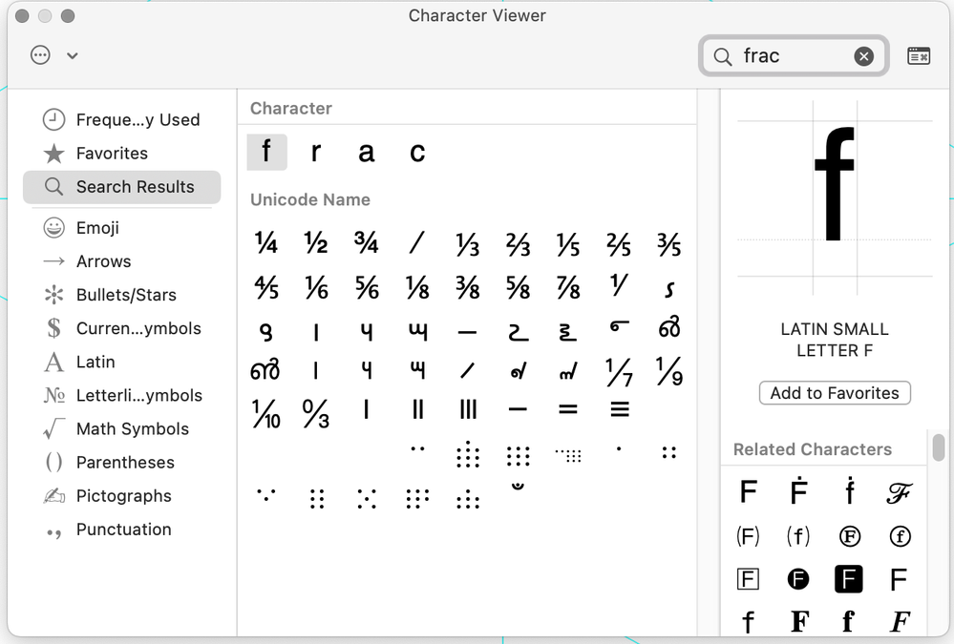The height and width of the screenshot is (644, 954).
Task: Go to Frequently Used characters
Action: pyautogui.click(x=138, y=120)
